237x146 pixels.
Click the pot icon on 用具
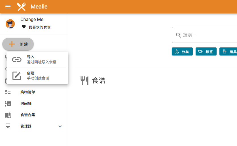(225, 51)
